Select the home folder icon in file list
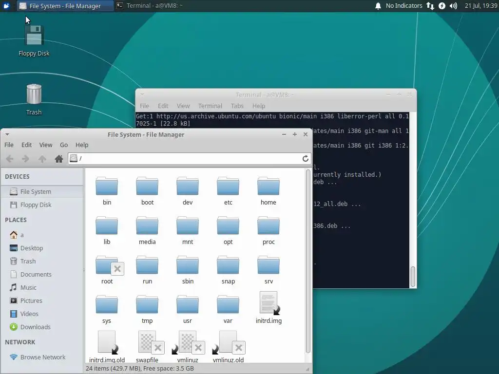 [269, 191]
